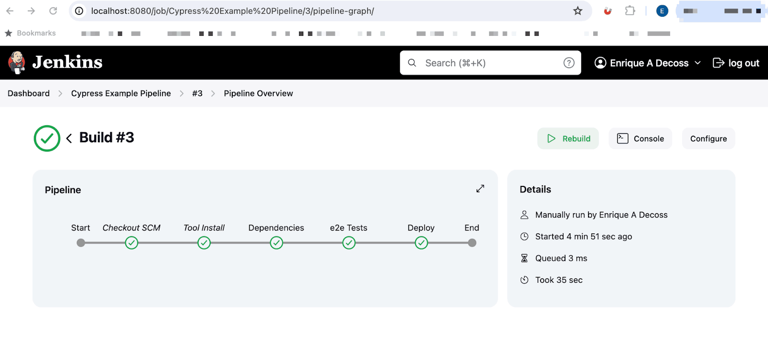Image resolution: width=768 pixels, height=357 pixels.
Task: Click the user avatar icon beside Enrique
Action: [x=600, y=63]
